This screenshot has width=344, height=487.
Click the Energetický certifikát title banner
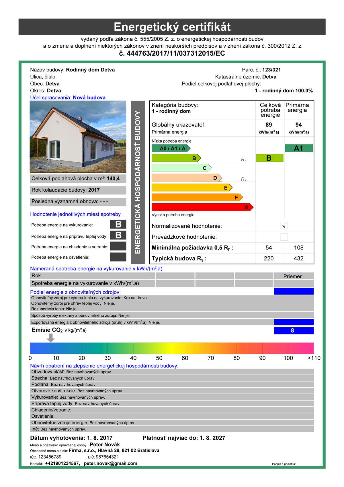(172, 27)
